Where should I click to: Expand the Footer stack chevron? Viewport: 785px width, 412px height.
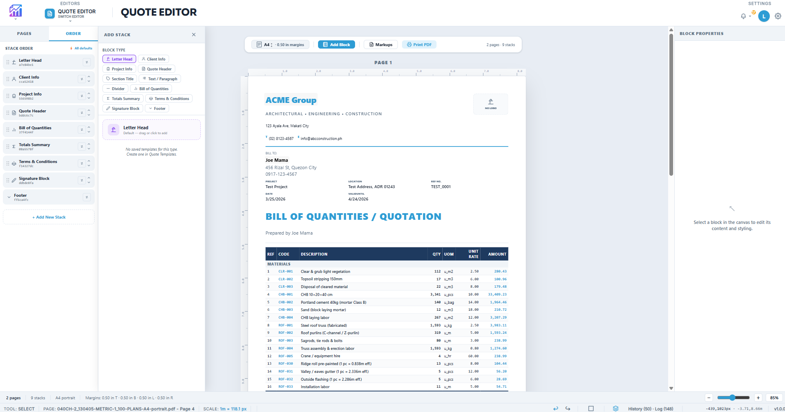click(9, 197)
